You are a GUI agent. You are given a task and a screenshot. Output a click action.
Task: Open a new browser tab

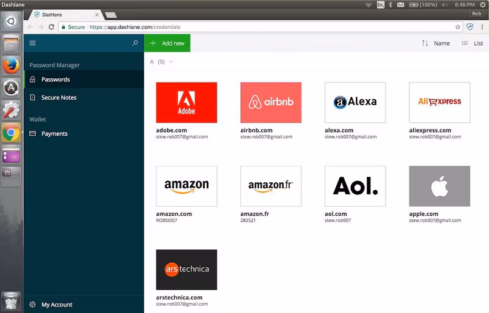pyautogui.click(x=111, y=15)
